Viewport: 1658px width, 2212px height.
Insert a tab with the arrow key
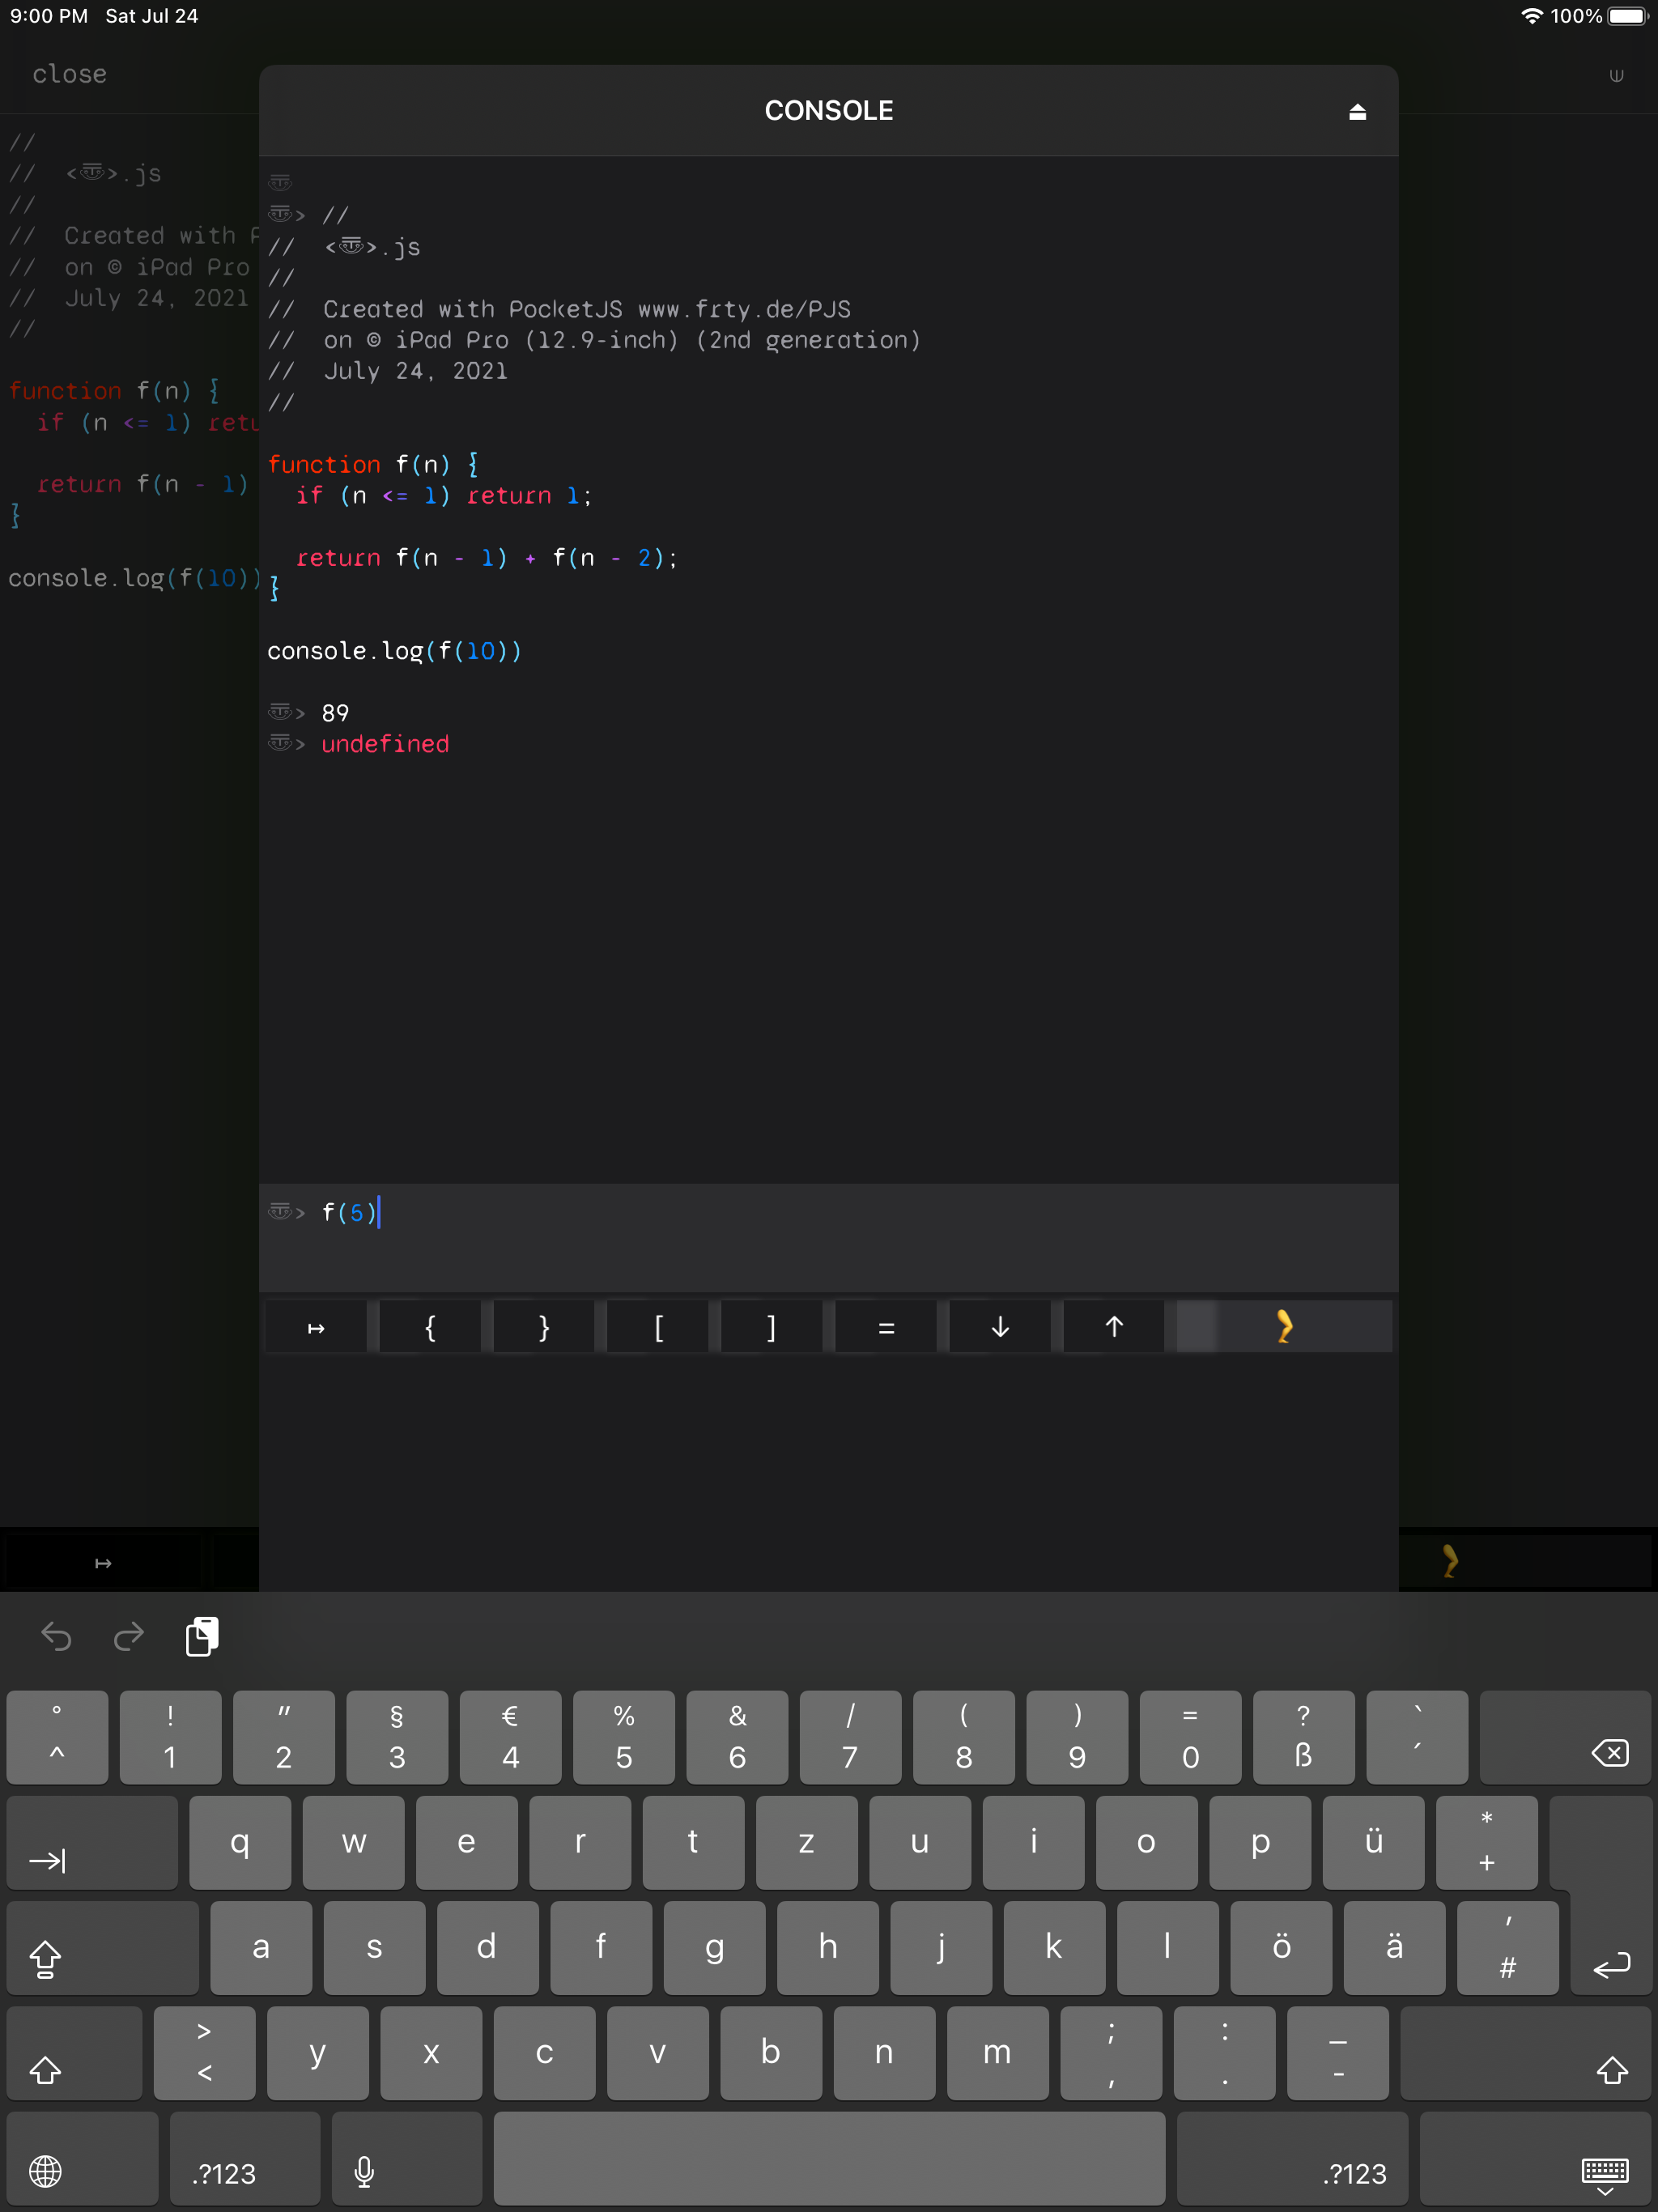click(x=316, y=1328)
